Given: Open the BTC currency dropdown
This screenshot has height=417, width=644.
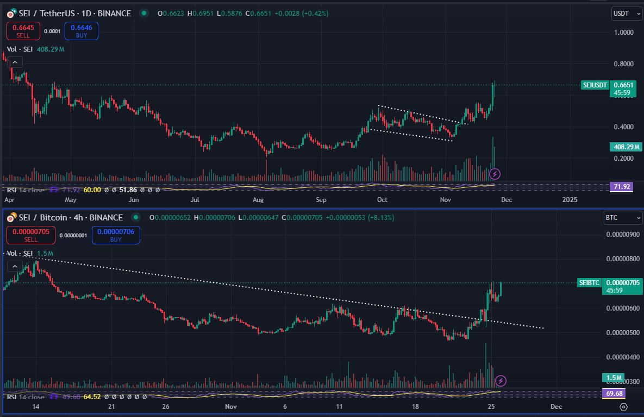Looking at the screenshot, I should [x=623, y=218].
